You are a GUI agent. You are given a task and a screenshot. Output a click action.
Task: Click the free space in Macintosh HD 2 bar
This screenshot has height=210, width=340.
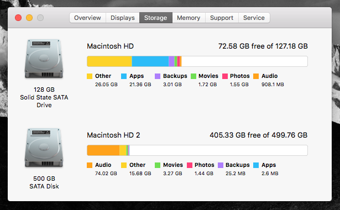(x=218, y=150)
